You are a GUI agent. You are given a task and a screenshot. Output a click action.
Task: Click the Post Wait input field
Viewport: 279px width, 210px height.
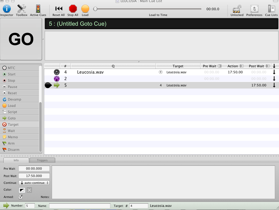click(34, 176)
